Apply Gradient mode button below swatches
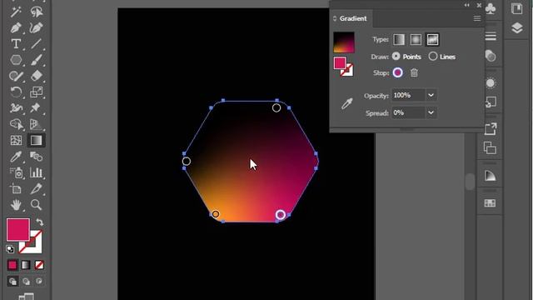 tap(26, 265)
